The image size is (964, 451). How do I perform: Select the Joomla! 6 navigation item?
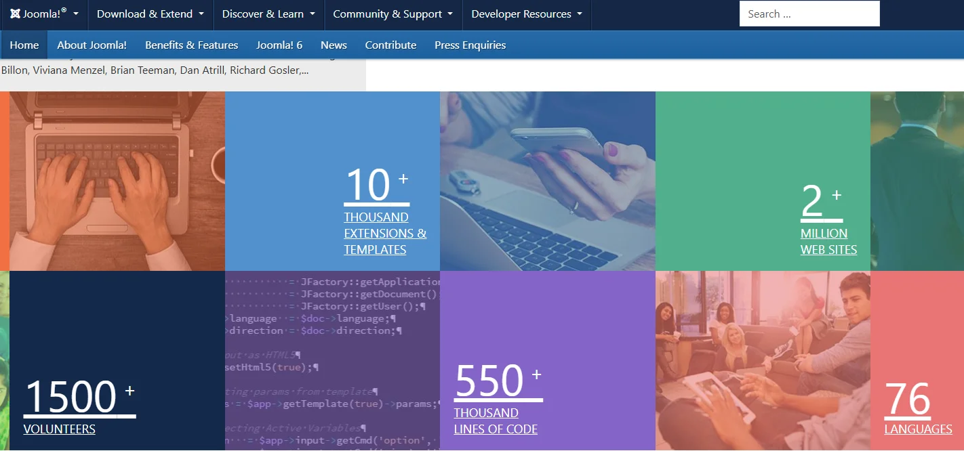279,45
